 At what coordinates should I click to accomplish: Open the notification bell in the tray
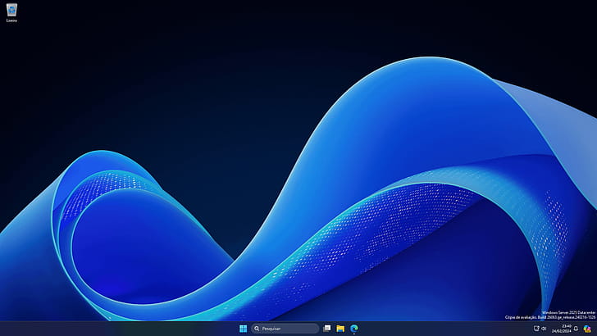pos(576,329)
